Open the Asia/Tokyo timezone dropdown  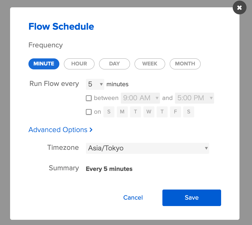147,148
